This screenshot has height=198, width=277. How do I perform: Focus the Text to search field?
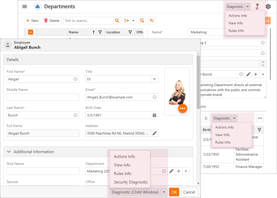pos(88,21)
